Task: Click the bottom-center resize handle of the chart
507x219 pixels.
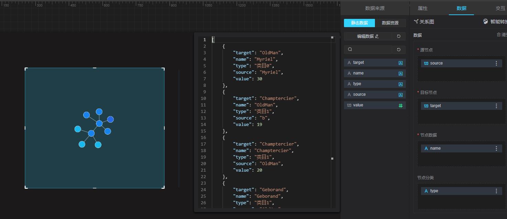Action: point(95,188)
